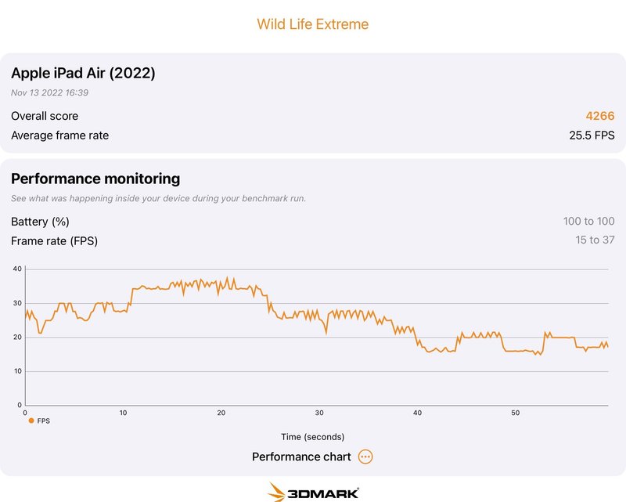Click the Nov 13 2022 16:39 timestamp
The width and height of the screenshot is (626, 502).
tap(49, 92)
